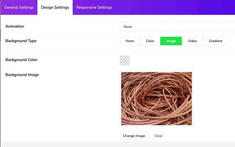The width and height of the screenshot is (235, 147).
Task: Set Background Type to None
Action: pyautogui.click(x=130, y=41)
